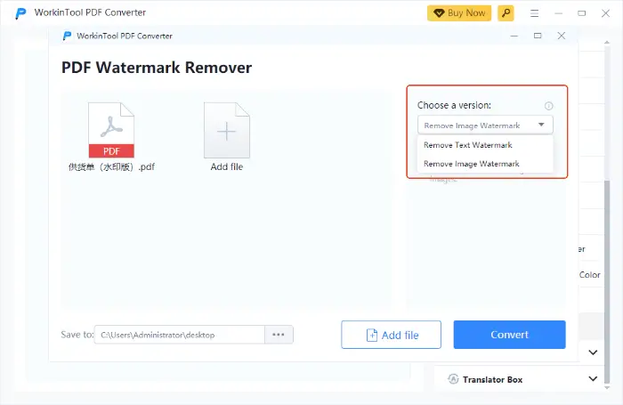This screenshot has height=405, width=623.
Task: Choose Remove Text Watermark option
Action: 485,145
